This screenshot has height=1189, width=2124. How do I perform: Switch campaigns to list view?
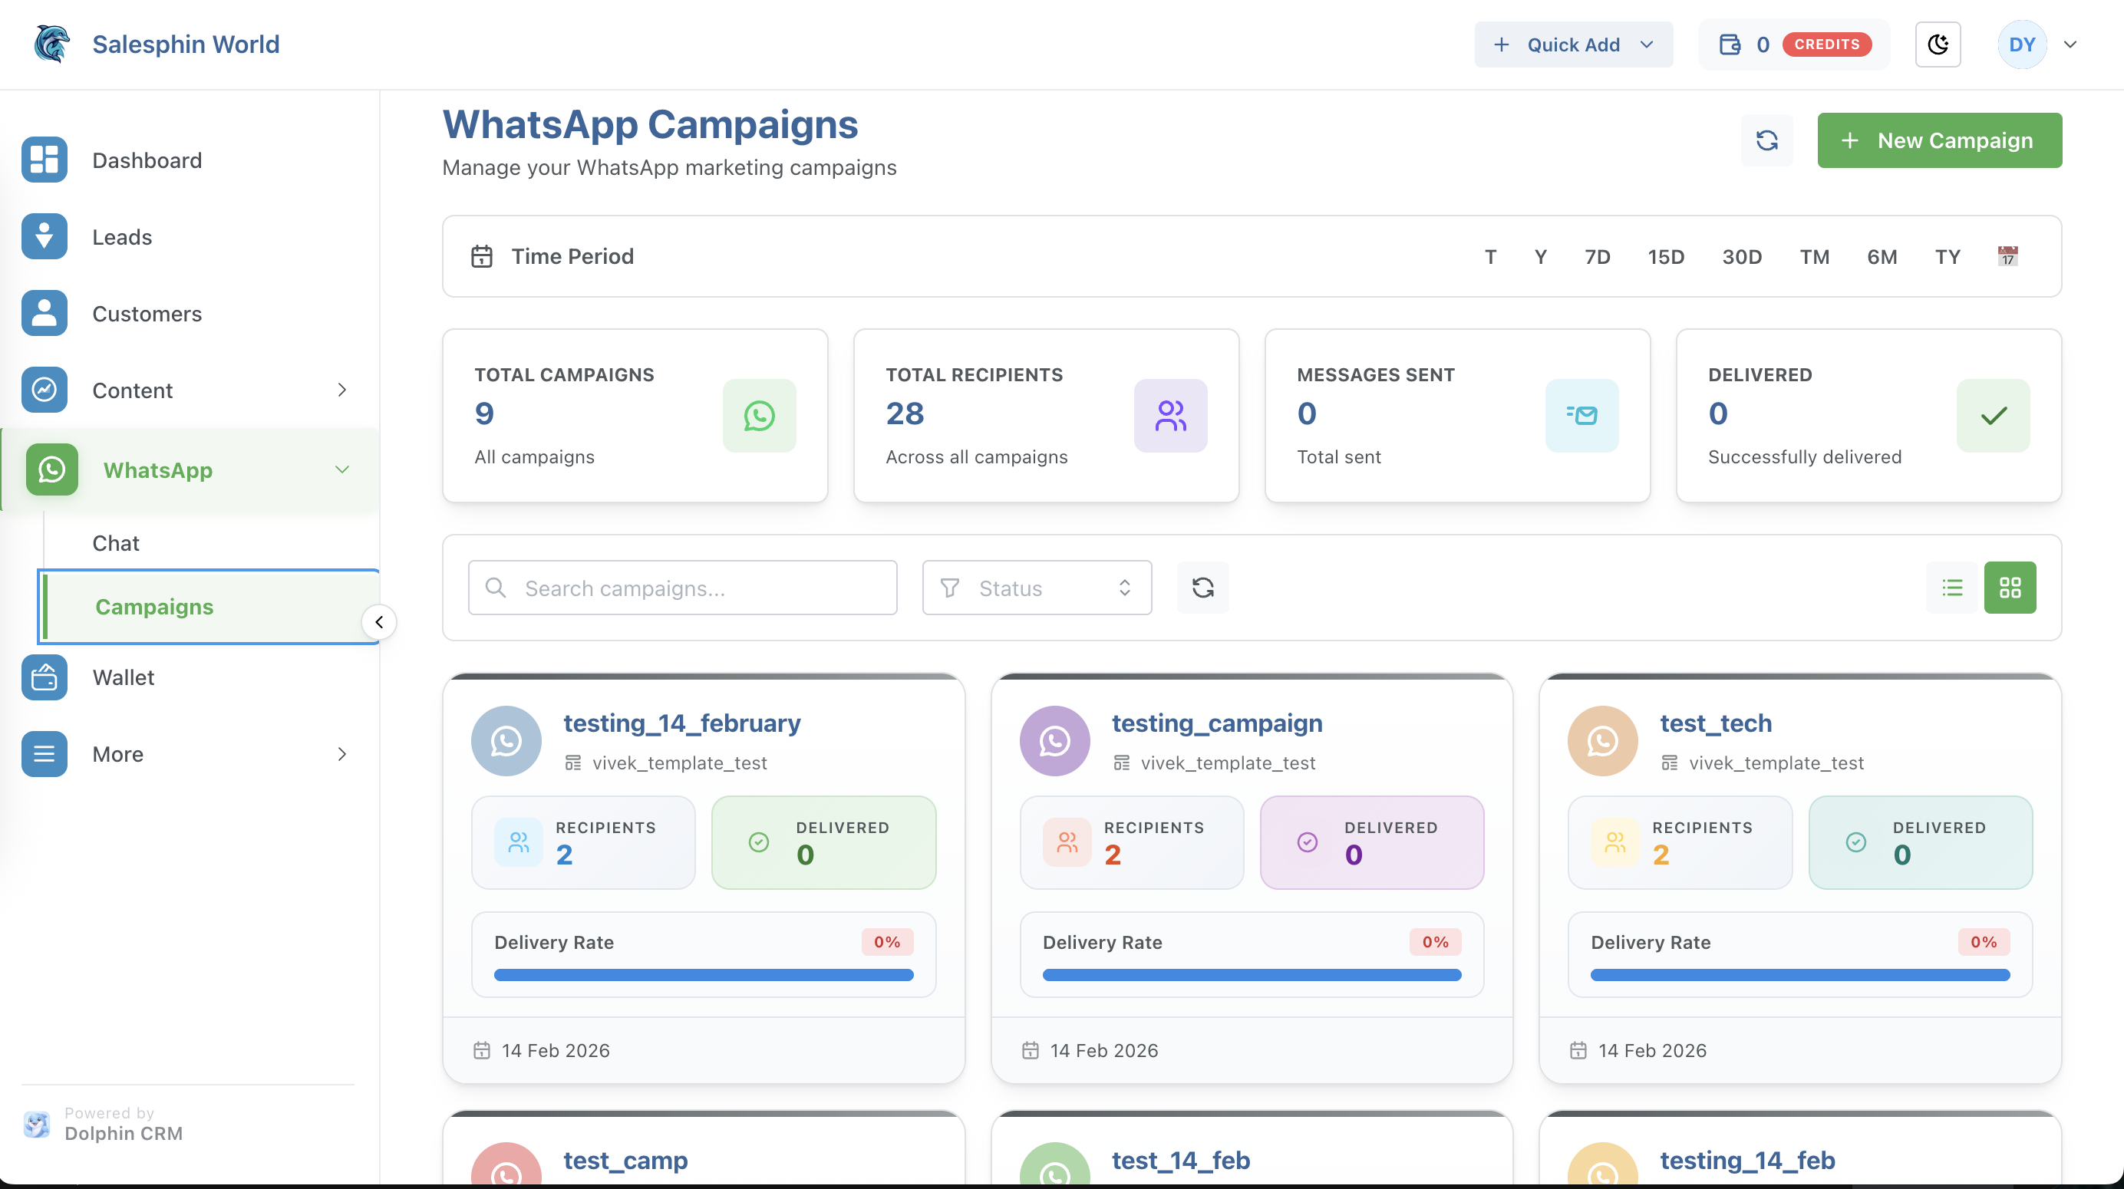pyautogui.click(x=1951, y=587)
